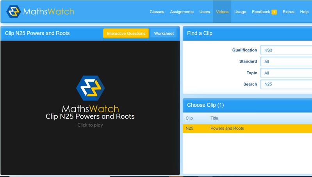Click the Feedback notification badge
312x177 pixels.
pyautogui.click(x=274, y=12)
